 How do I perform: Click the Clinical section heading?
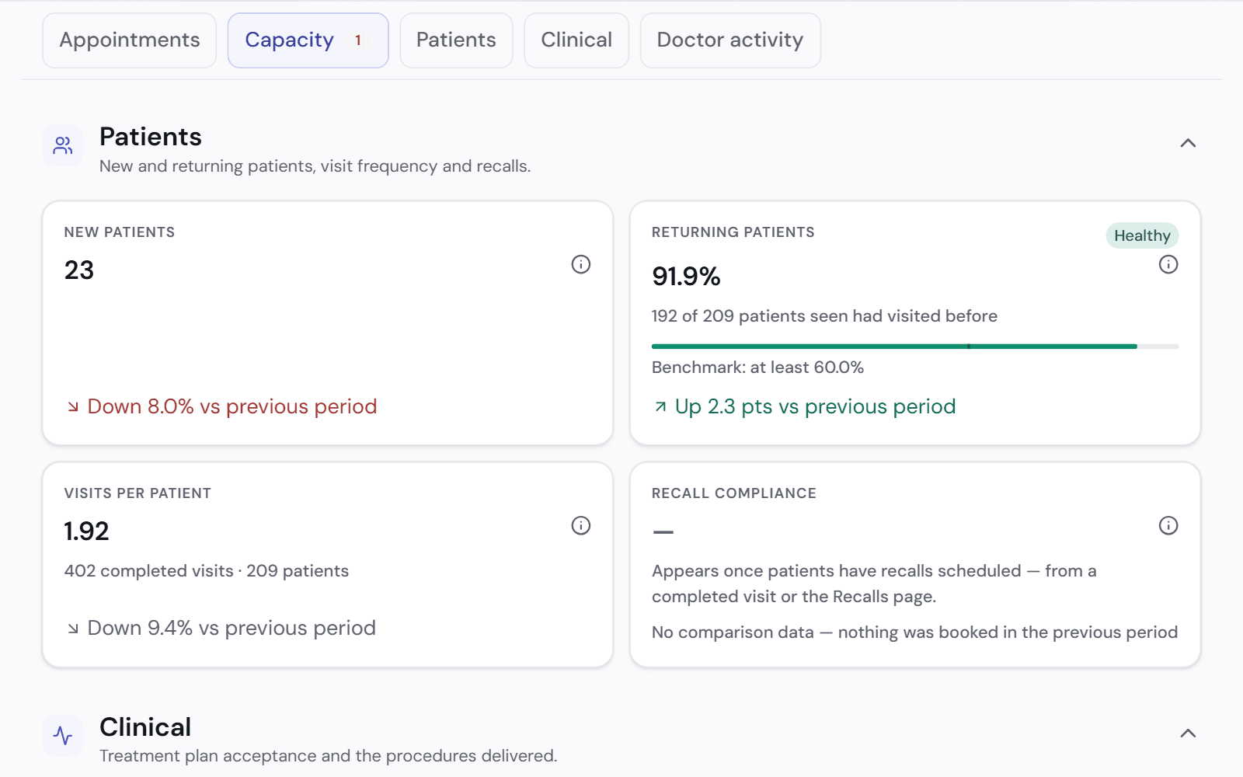145,727
